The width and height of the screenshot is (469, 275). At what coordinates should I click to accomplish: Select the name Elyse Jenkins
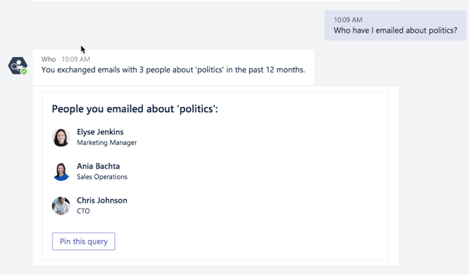pyautogui.click(x=100, y=132)
